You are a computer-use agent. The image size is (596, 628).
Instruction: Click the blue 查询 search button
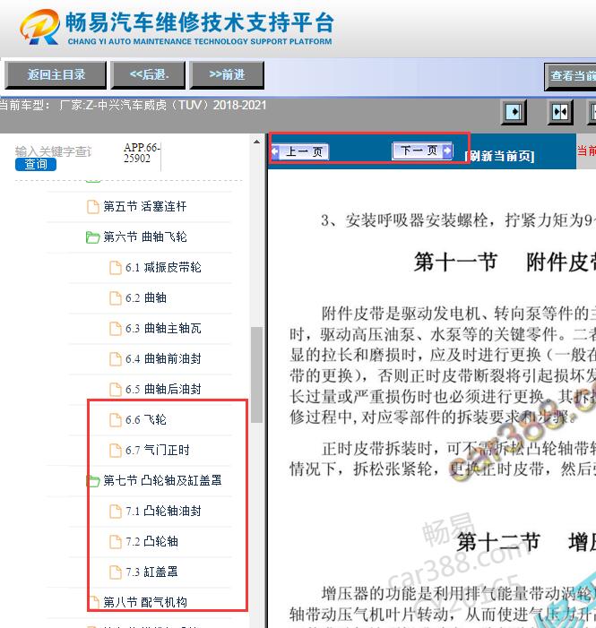36,164
